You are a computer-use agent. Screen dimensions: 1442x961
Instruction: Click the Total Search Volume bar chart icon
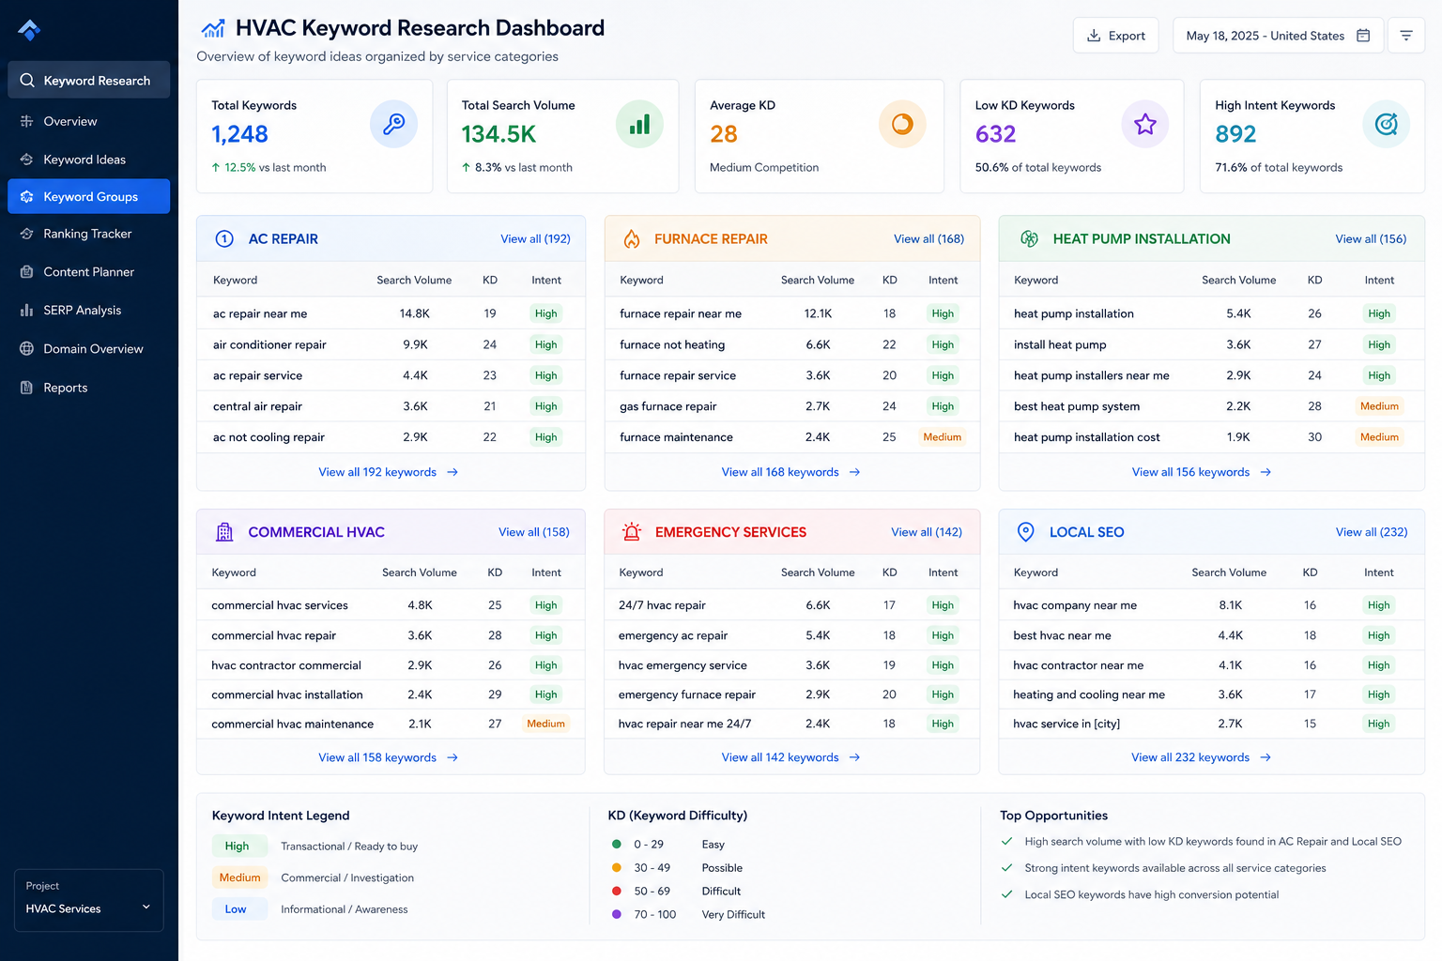(x=639, y=124)
